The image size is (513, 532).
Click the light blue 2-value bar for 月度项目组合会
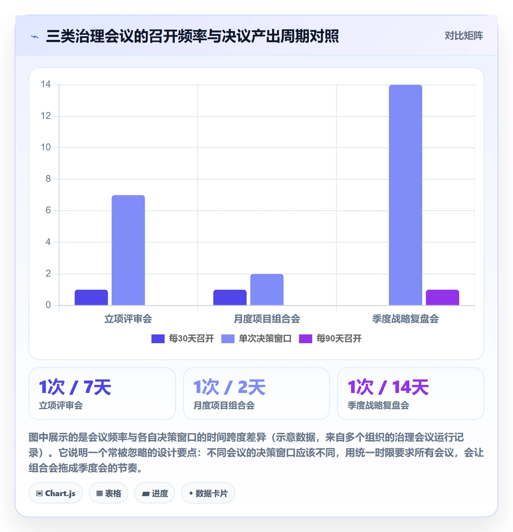[x=267, y=289]
